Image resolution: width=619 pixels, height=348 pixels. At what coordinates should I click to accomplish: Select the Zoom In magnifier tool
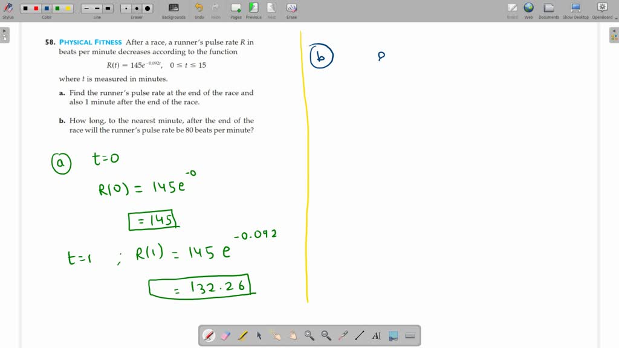309,335
